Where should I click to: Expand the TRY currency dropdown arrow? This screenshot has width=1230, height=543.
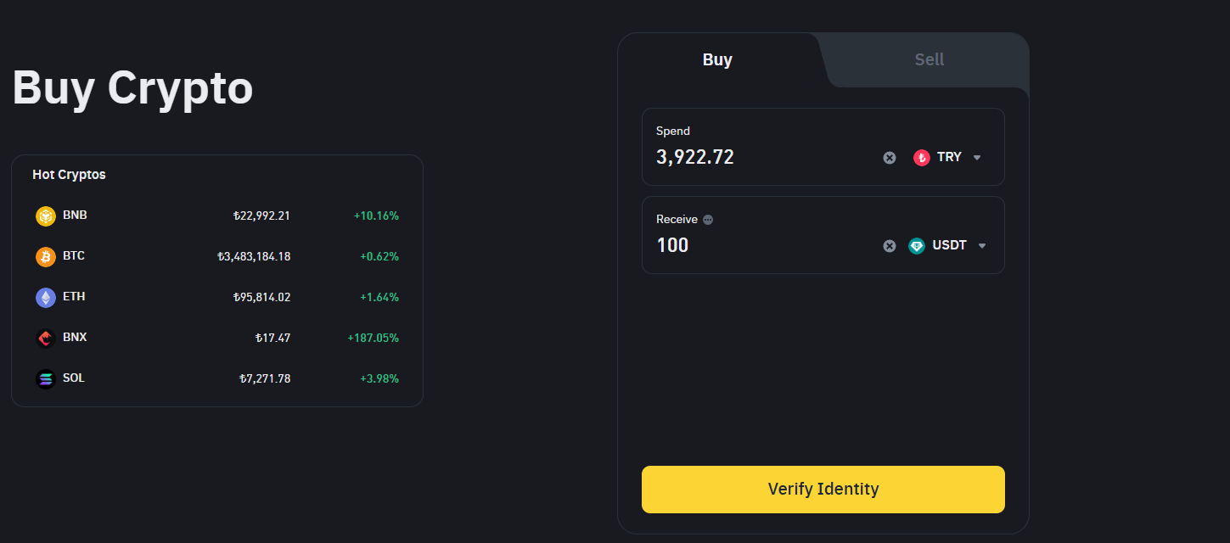(x=977, y=158)
